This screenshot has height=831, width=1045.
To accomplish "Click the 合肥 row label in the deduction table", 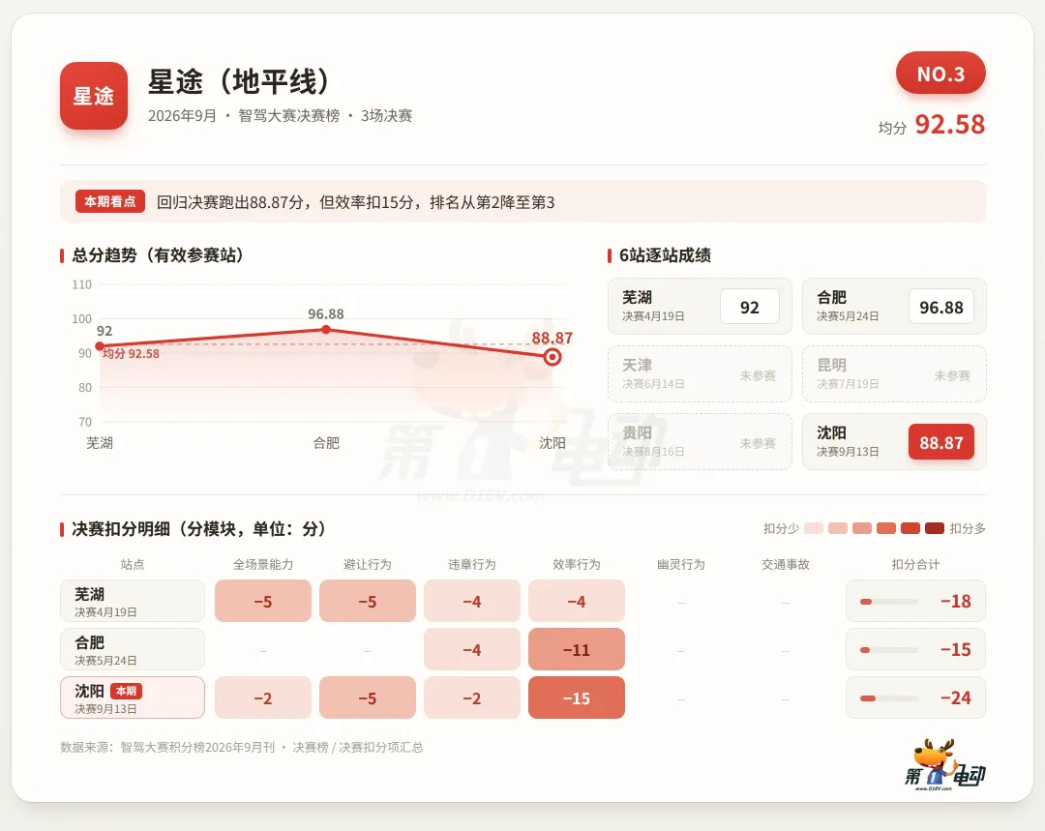I will point(133,649).
